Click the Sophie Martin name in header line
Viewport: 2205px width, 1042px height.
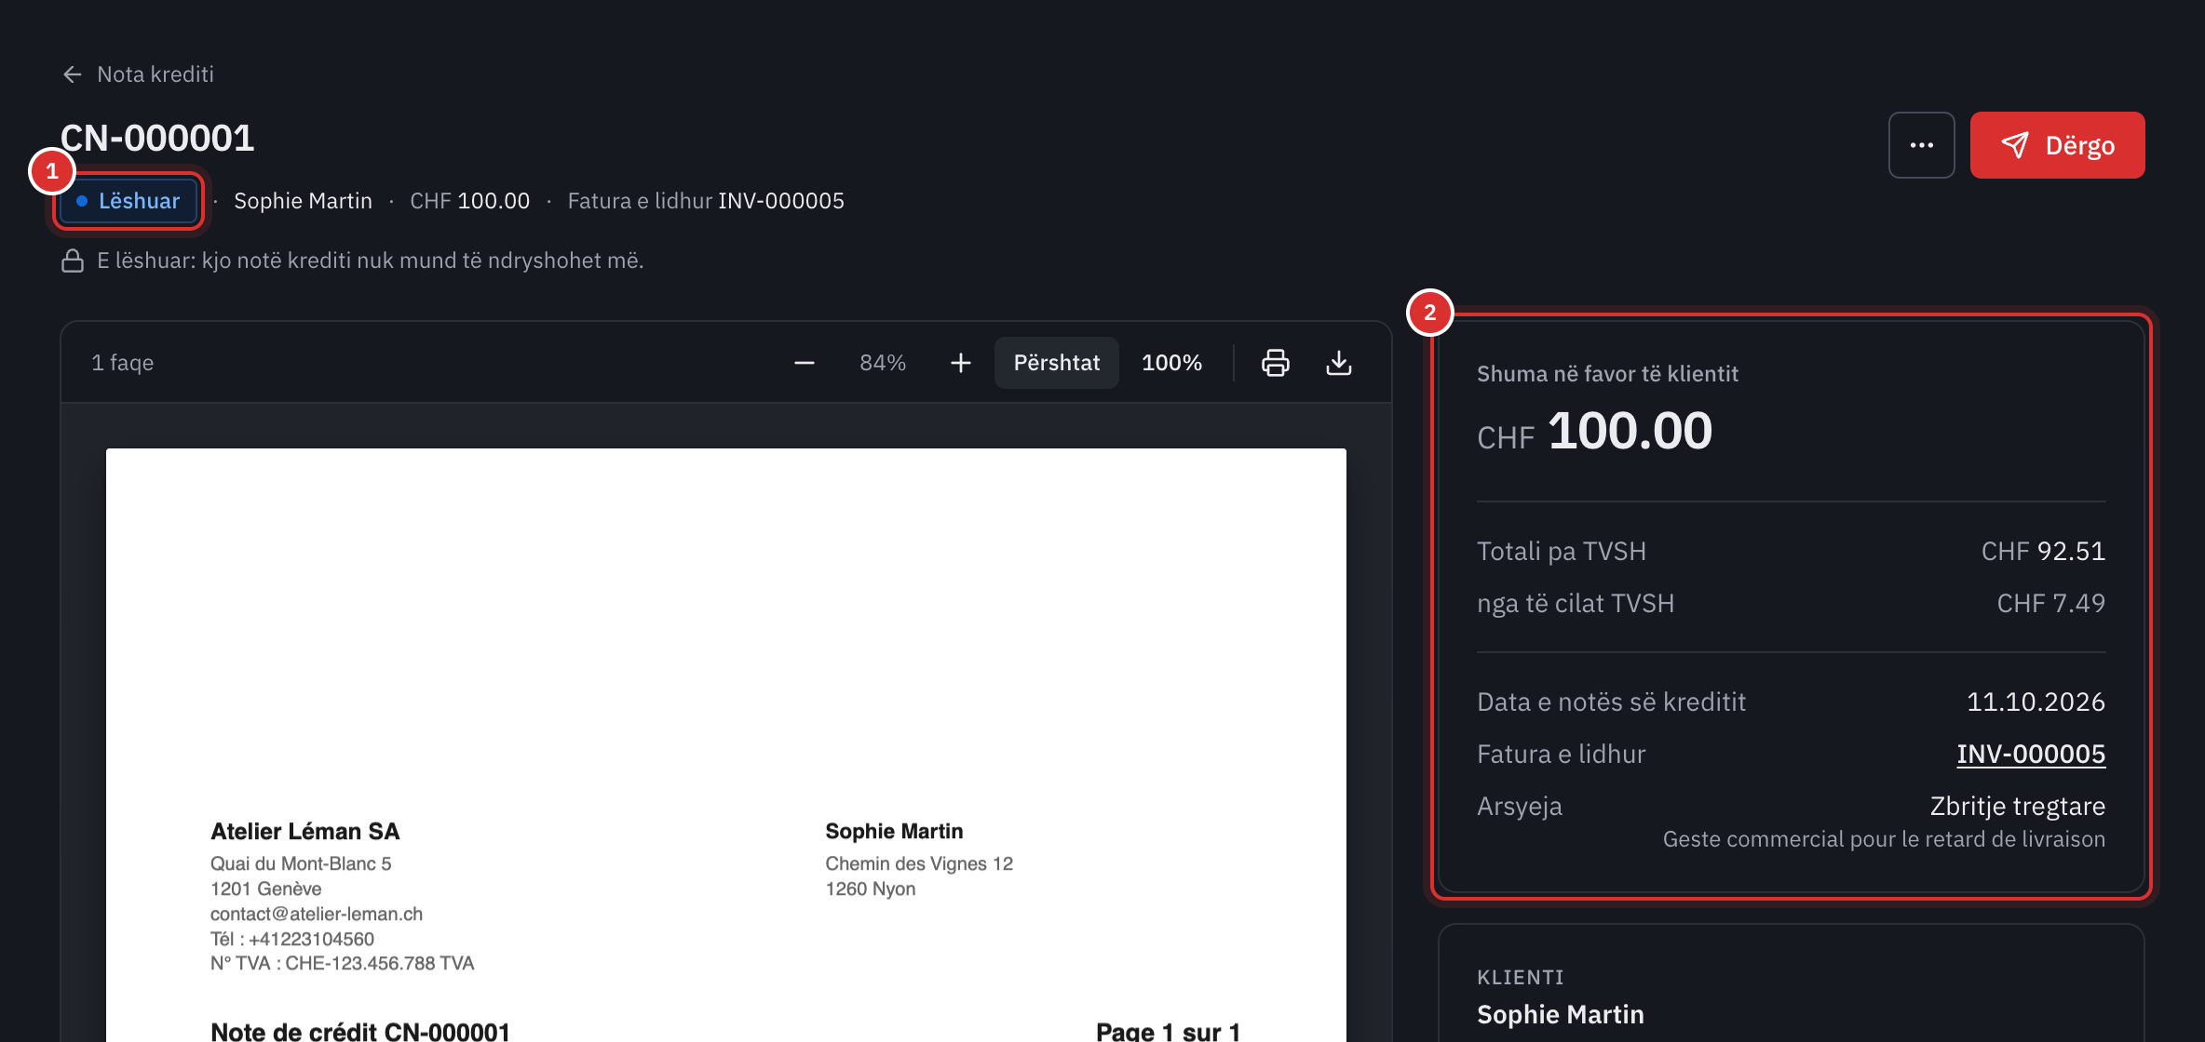coord(303,201)
